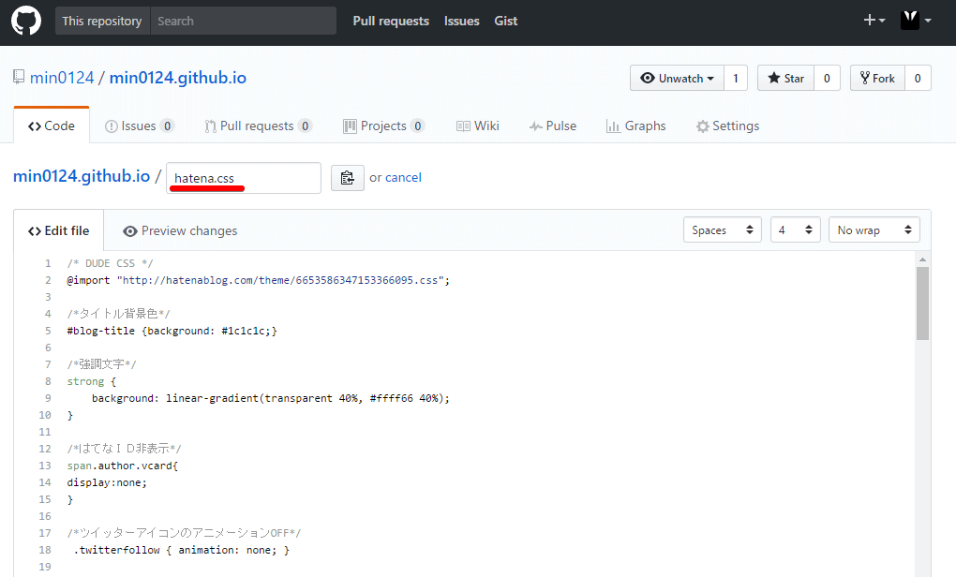Fork the repository
The width and height of the screenshot is (956, 577).
877,78
